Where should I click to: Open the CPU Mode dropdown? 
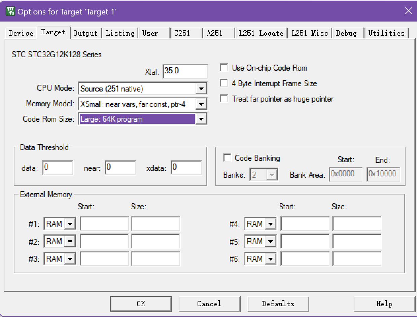(x=201, y=89)
